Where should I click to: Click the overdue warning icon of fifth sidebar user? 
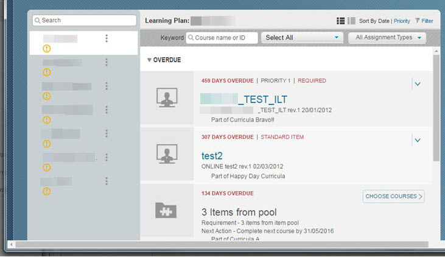(46, 144)
